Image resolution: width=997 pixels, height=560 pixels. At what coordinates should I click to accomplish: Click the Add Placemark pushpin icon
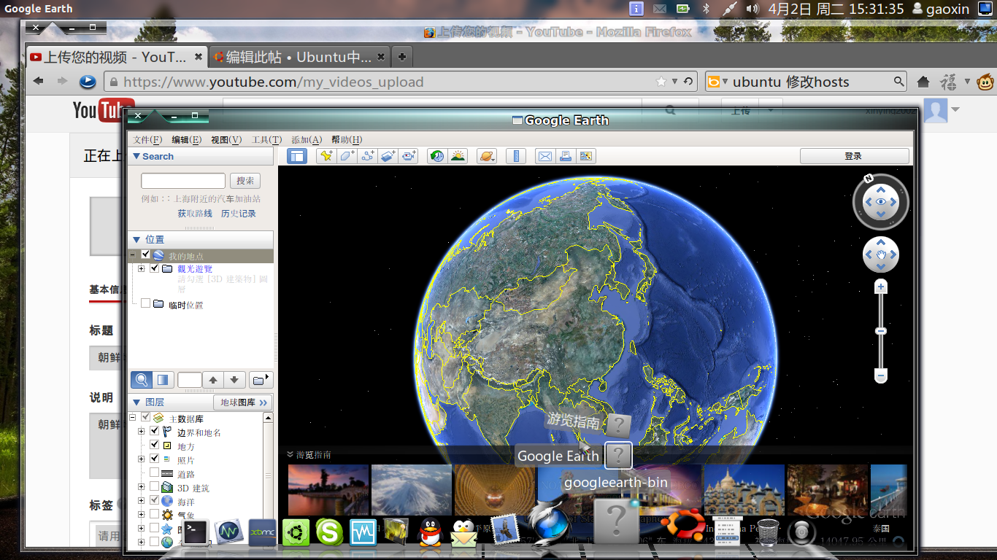[x=326, y=155]
